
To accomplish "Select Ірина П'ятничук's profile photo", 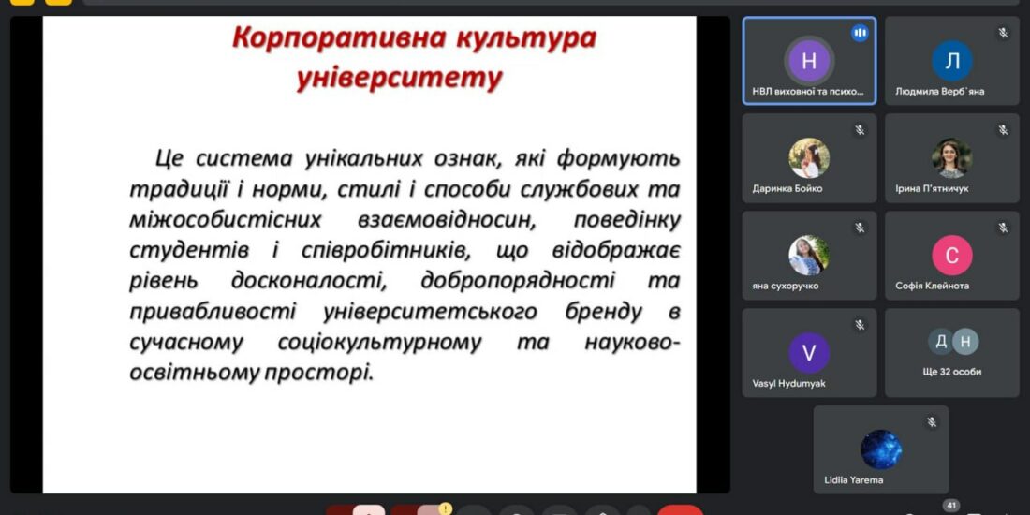I will 952,157.
